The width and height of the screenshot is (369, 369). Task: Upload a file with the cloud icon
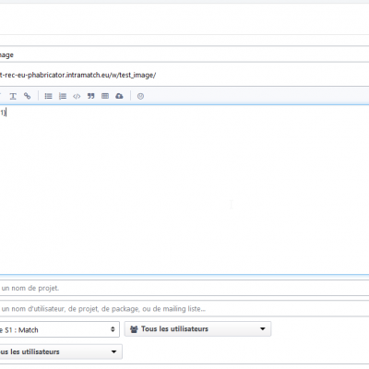[119, 96]
